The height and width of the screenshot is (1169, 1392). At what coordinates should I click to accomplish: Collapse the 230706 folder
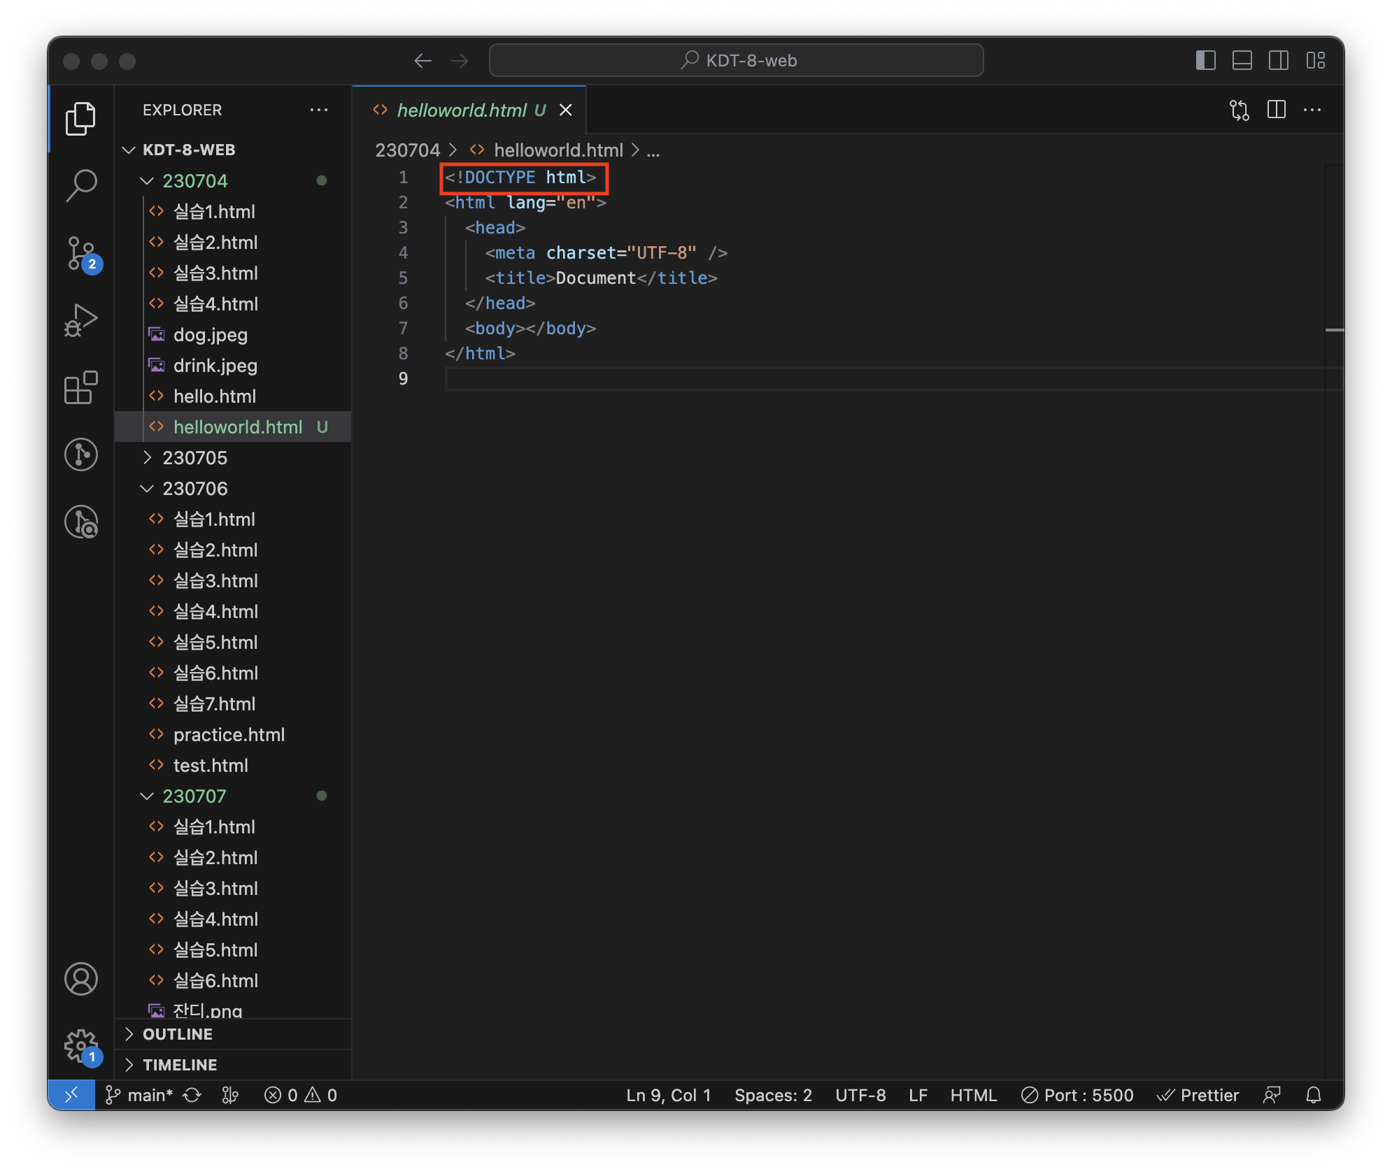194,489
